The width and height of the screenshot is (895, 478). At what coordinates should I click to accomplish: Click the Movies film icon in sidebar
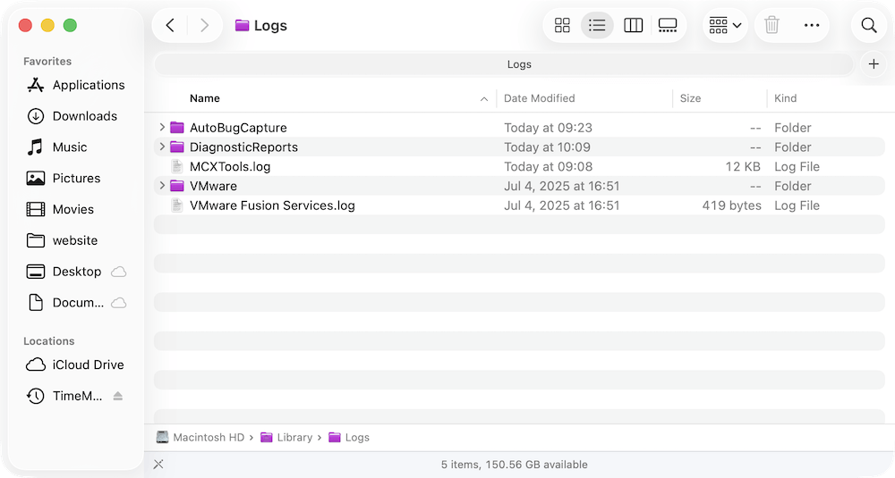coord(36,209)
